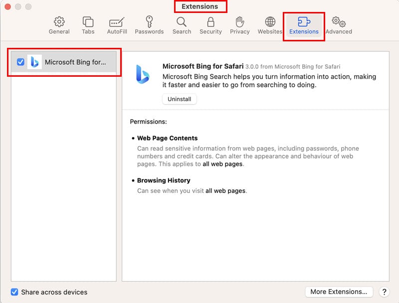This screenshot has width=399, height=303.
Task: Uninstall the Microsoft Bing extension
Action: [180, 99]
